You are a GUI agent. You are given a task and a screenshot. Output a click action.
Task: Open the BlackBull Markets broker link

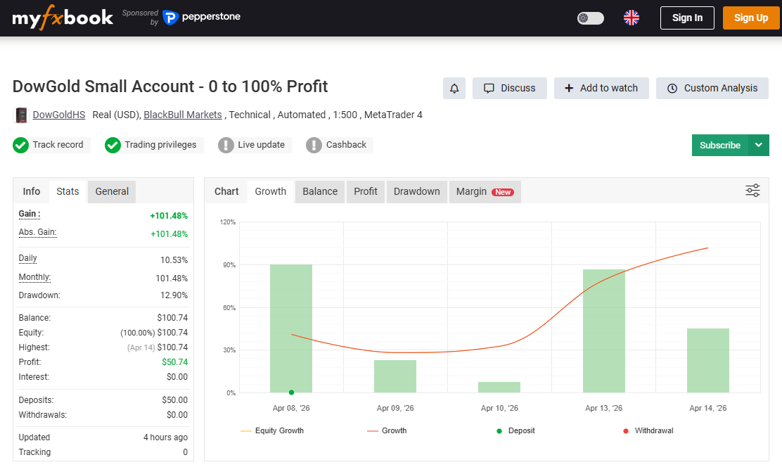(182, 115)
